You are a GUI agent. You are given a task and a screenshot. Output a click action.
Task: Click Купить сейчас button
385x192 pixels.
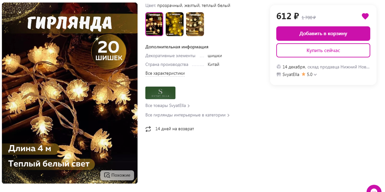pos(323,50)
